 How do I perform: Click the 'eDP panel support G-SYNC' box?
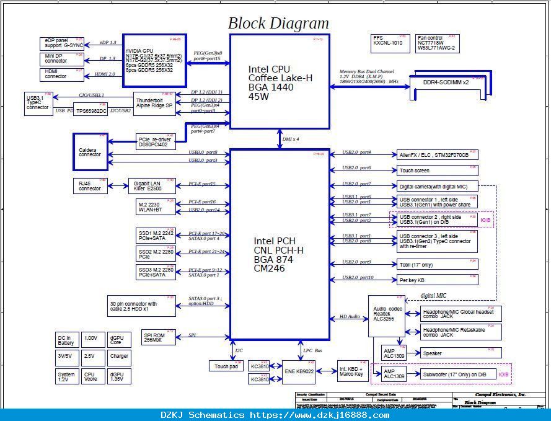pos(62,43)
